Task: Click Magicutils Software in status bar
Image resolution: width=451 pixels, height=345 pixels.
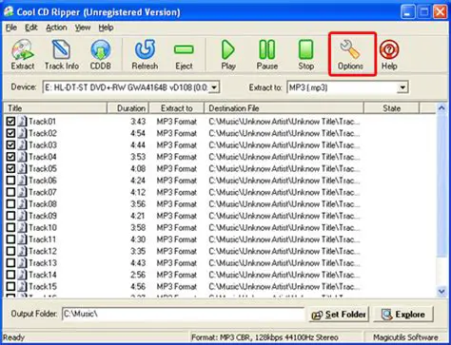Action: pyautogui.click(x=405, y=337)
